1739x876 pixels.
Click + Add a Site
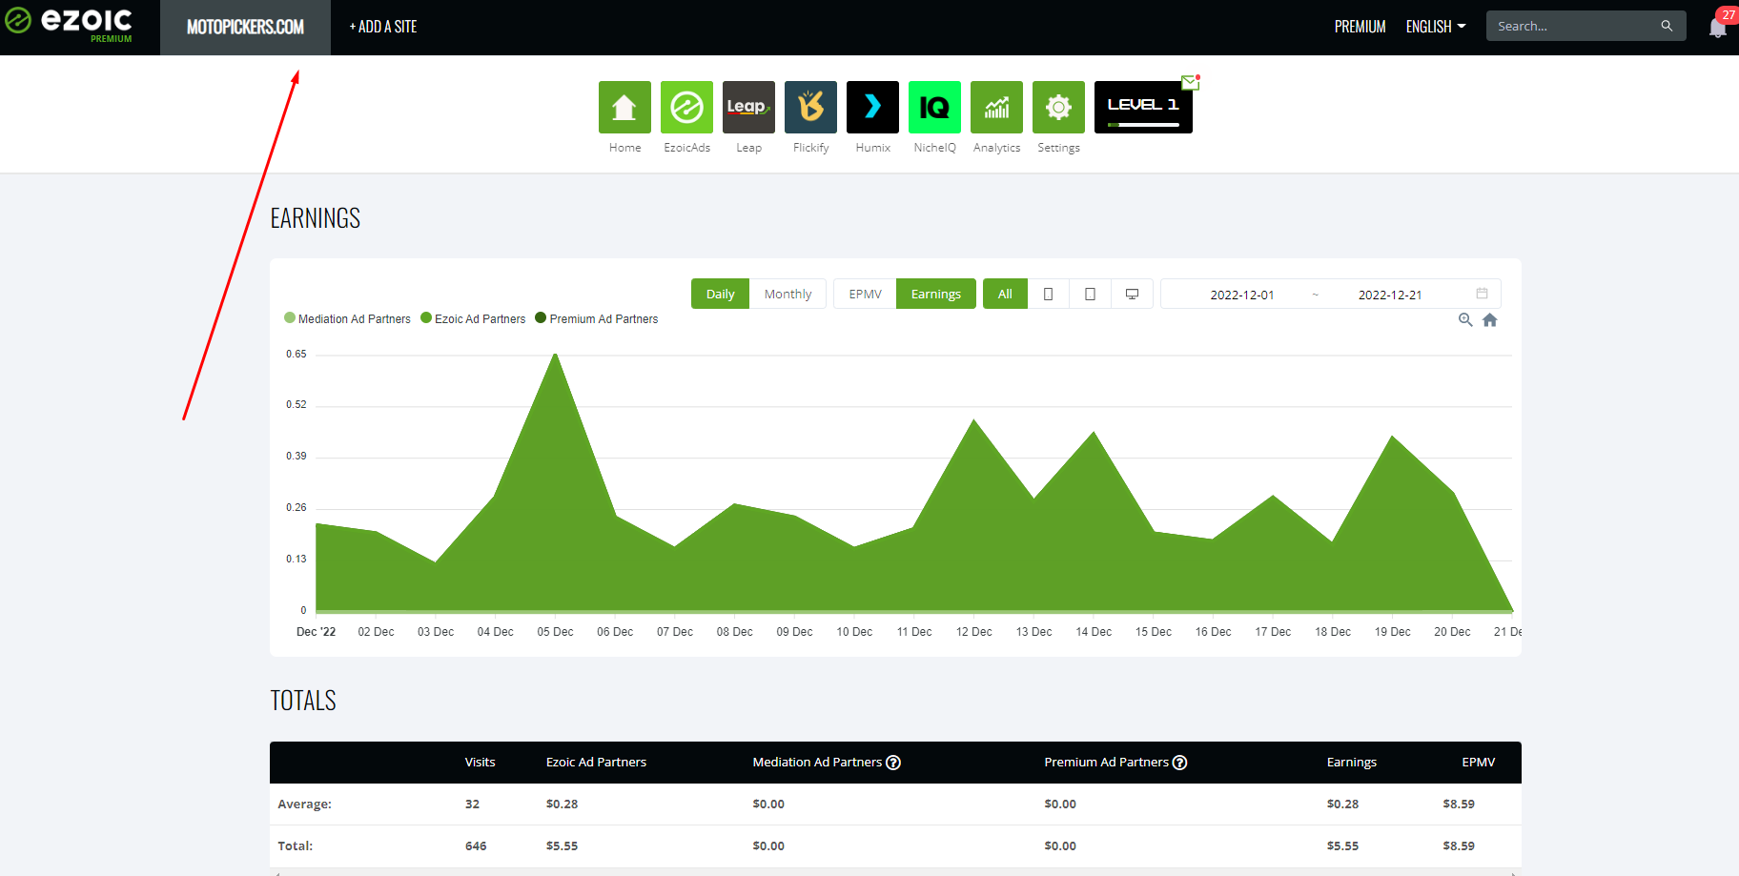point(383,27)
